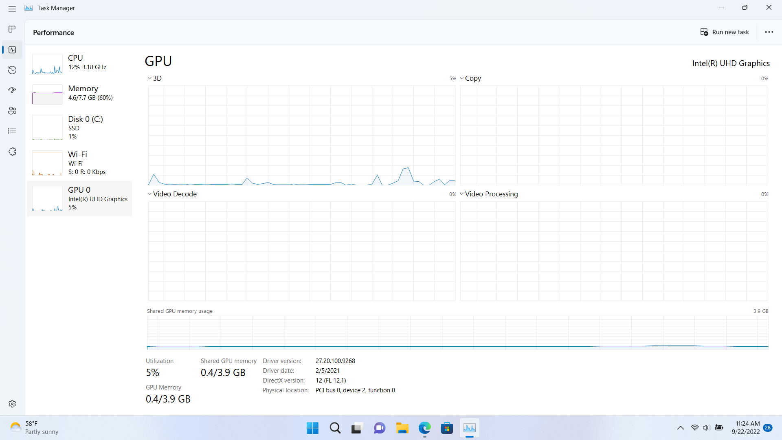The image size is (782, 440).
Task: Show hidden system tray icons chevron
Action: point(680,428)
